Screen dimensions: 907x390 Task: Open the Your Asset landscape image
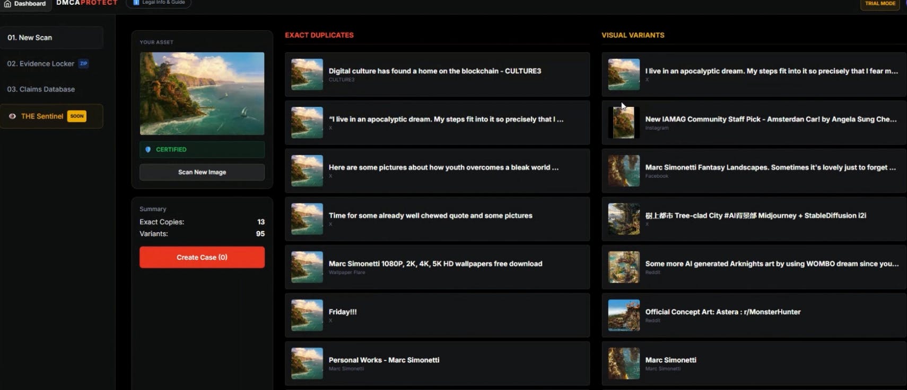[x=202, y=93]
